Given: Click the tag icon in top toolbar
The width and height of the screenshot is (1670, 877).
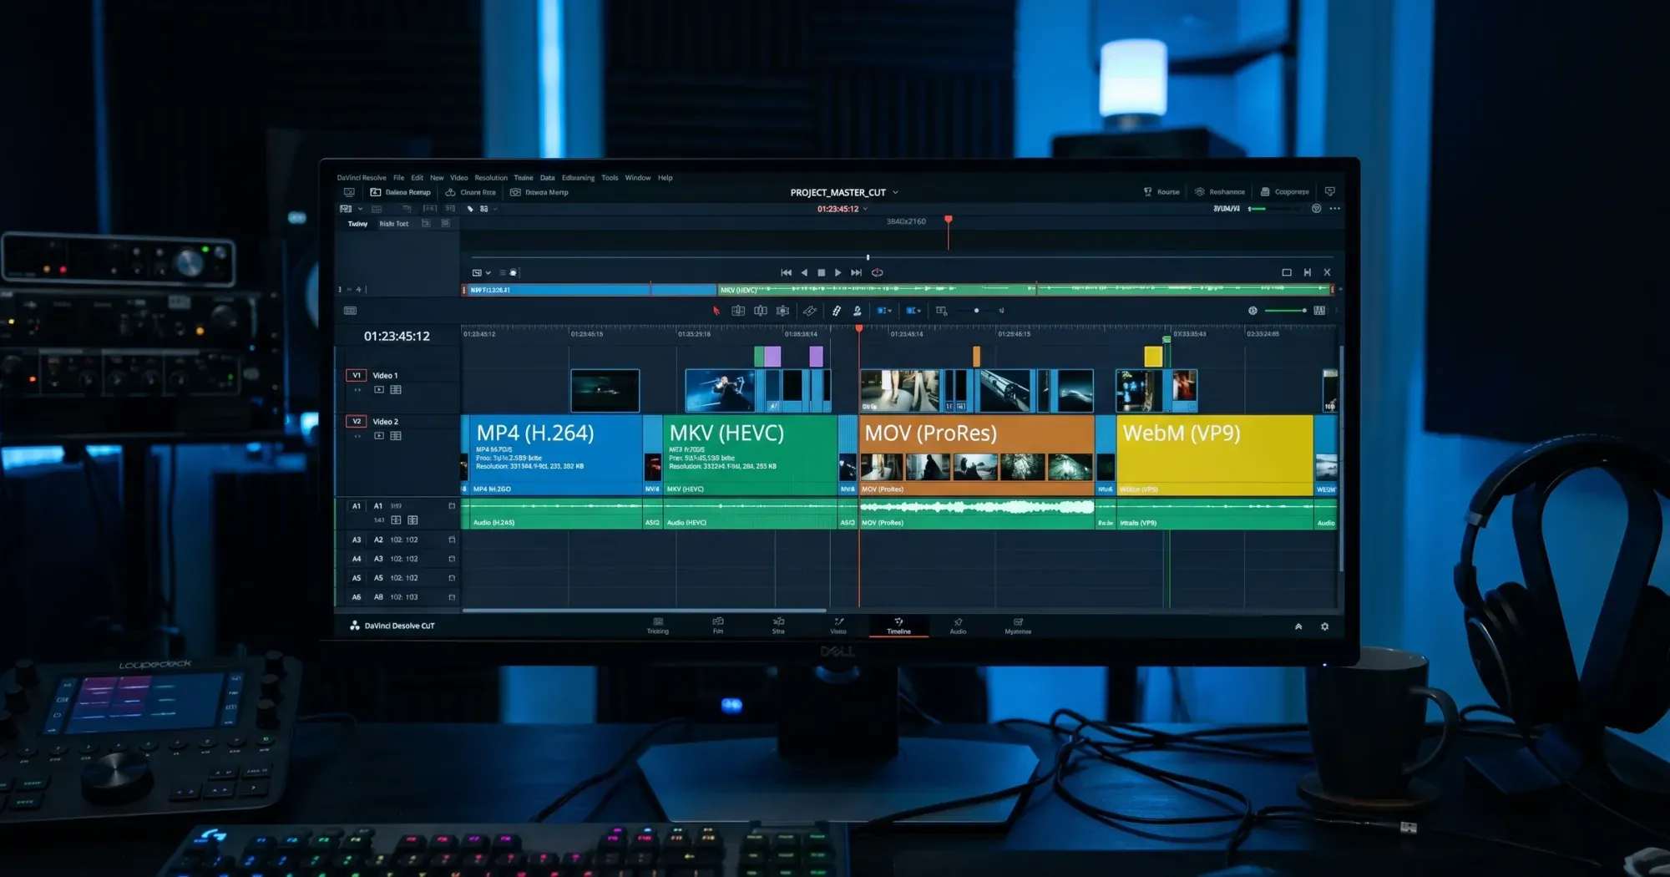Looking at the screenshot, I should click(470, 209).
